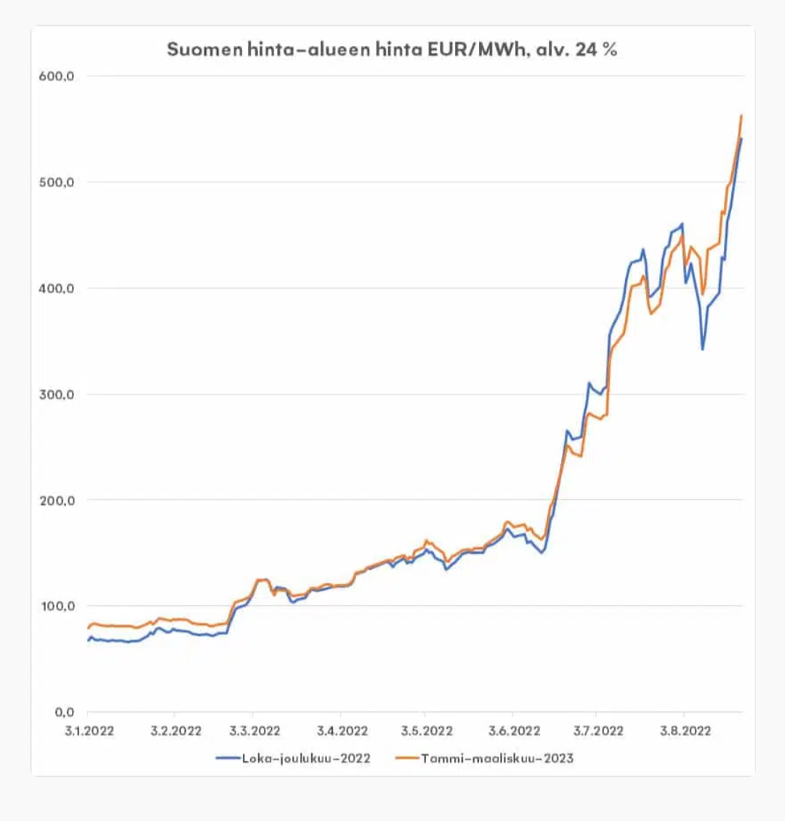Image resolution: width=785 pixels, height=821 pixels.
Task: Click the 200,0 y-axis label
Action: point(57,501)
